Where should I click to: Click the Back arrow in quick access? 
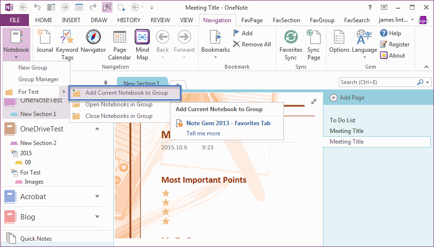[23, 7]
